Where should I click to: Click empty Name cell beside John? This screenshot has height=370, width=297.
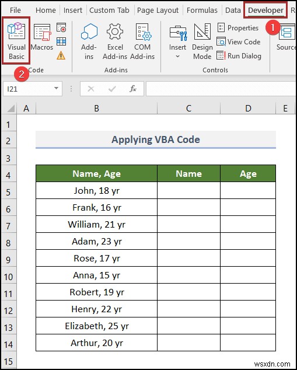coord(188,190)
